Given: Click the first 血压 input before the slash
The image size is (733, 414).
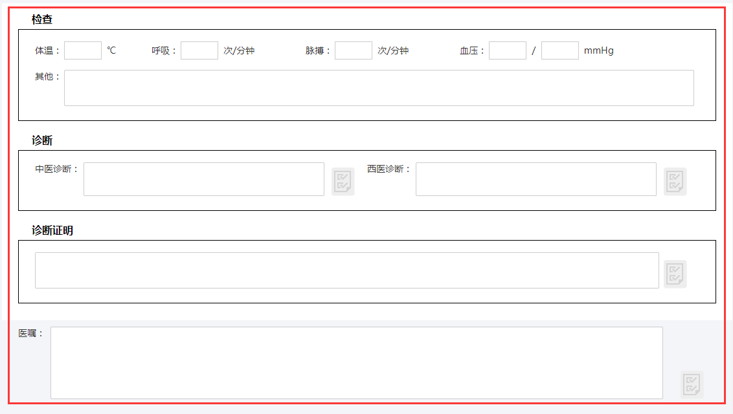Looking at the screenshot, I should click(508, 50).
